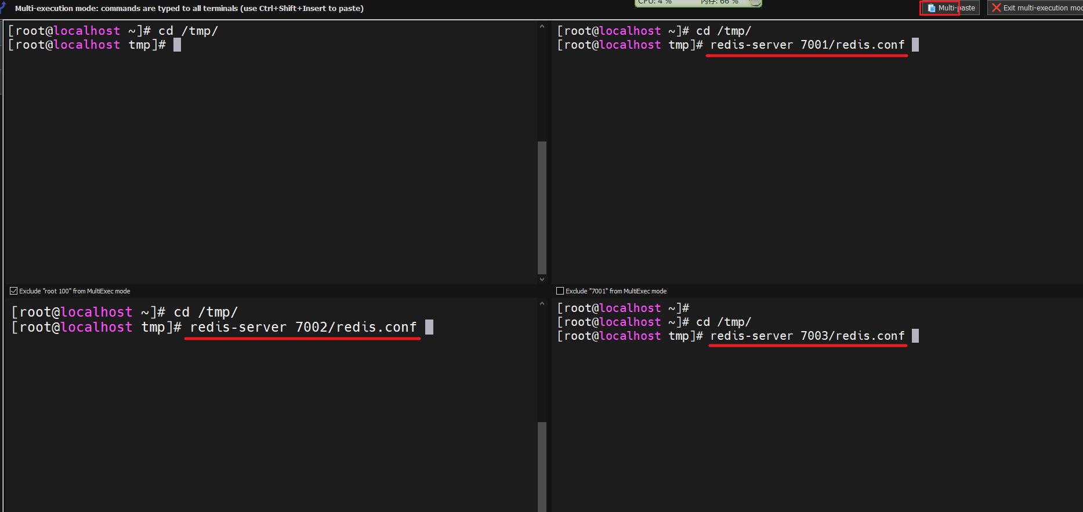Uncheck Exclude "root 100" from MultiExec mode
1083x512 pixels.
pos(13,291)
